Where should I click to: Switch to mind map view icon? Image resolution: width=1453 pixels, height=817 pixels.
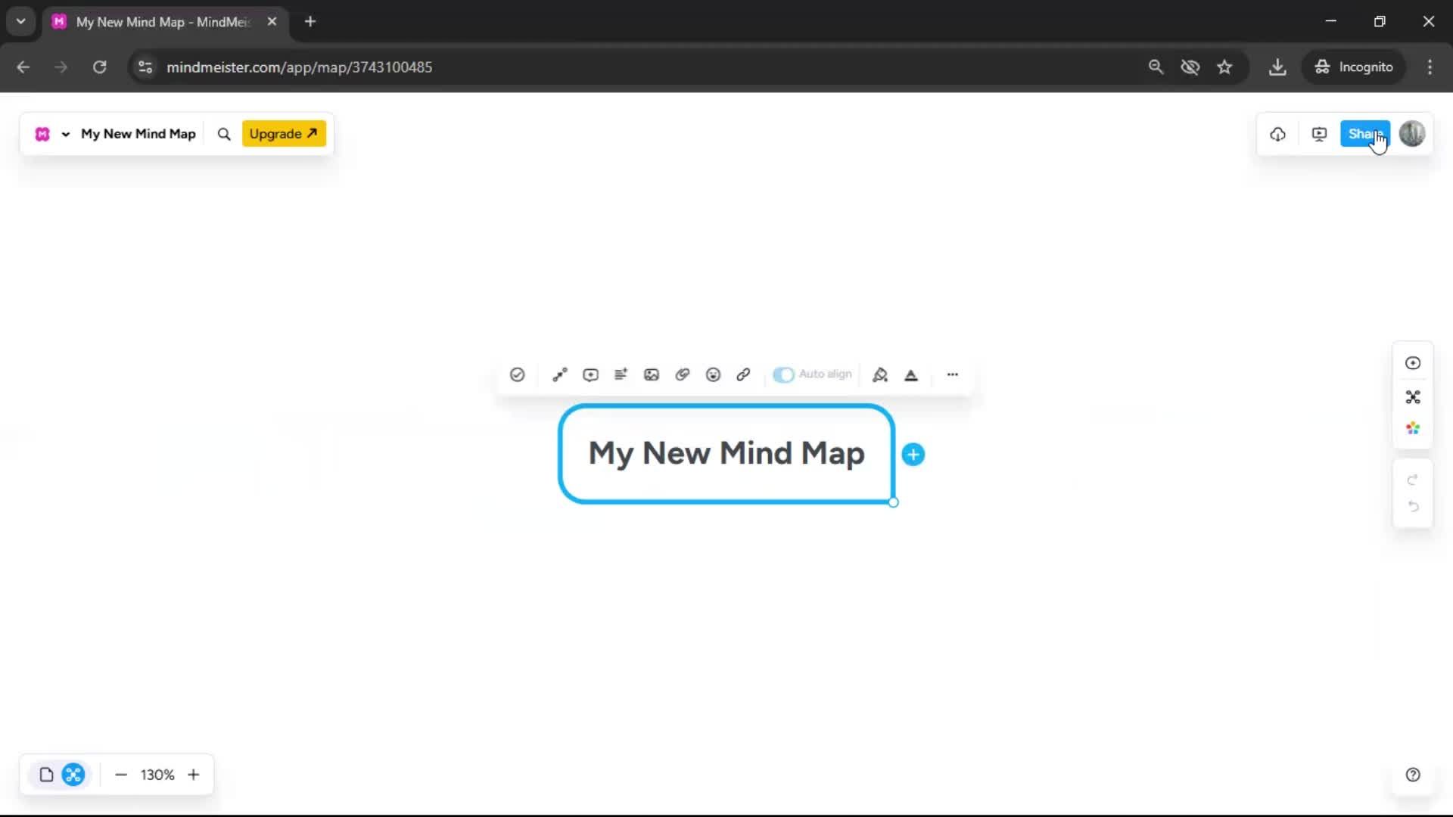(73, 775)
